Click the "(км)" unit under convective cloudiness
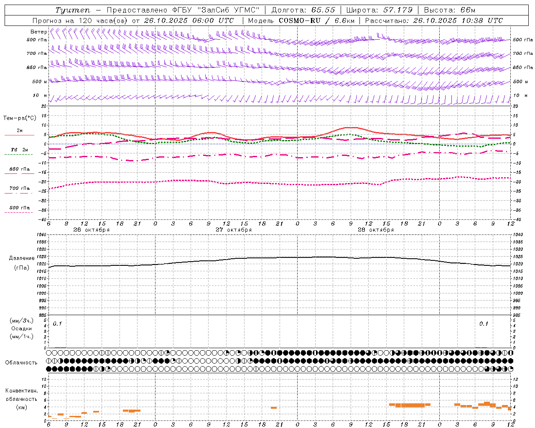Viewport: 535px width, 428px height. (x=22, y=407)
